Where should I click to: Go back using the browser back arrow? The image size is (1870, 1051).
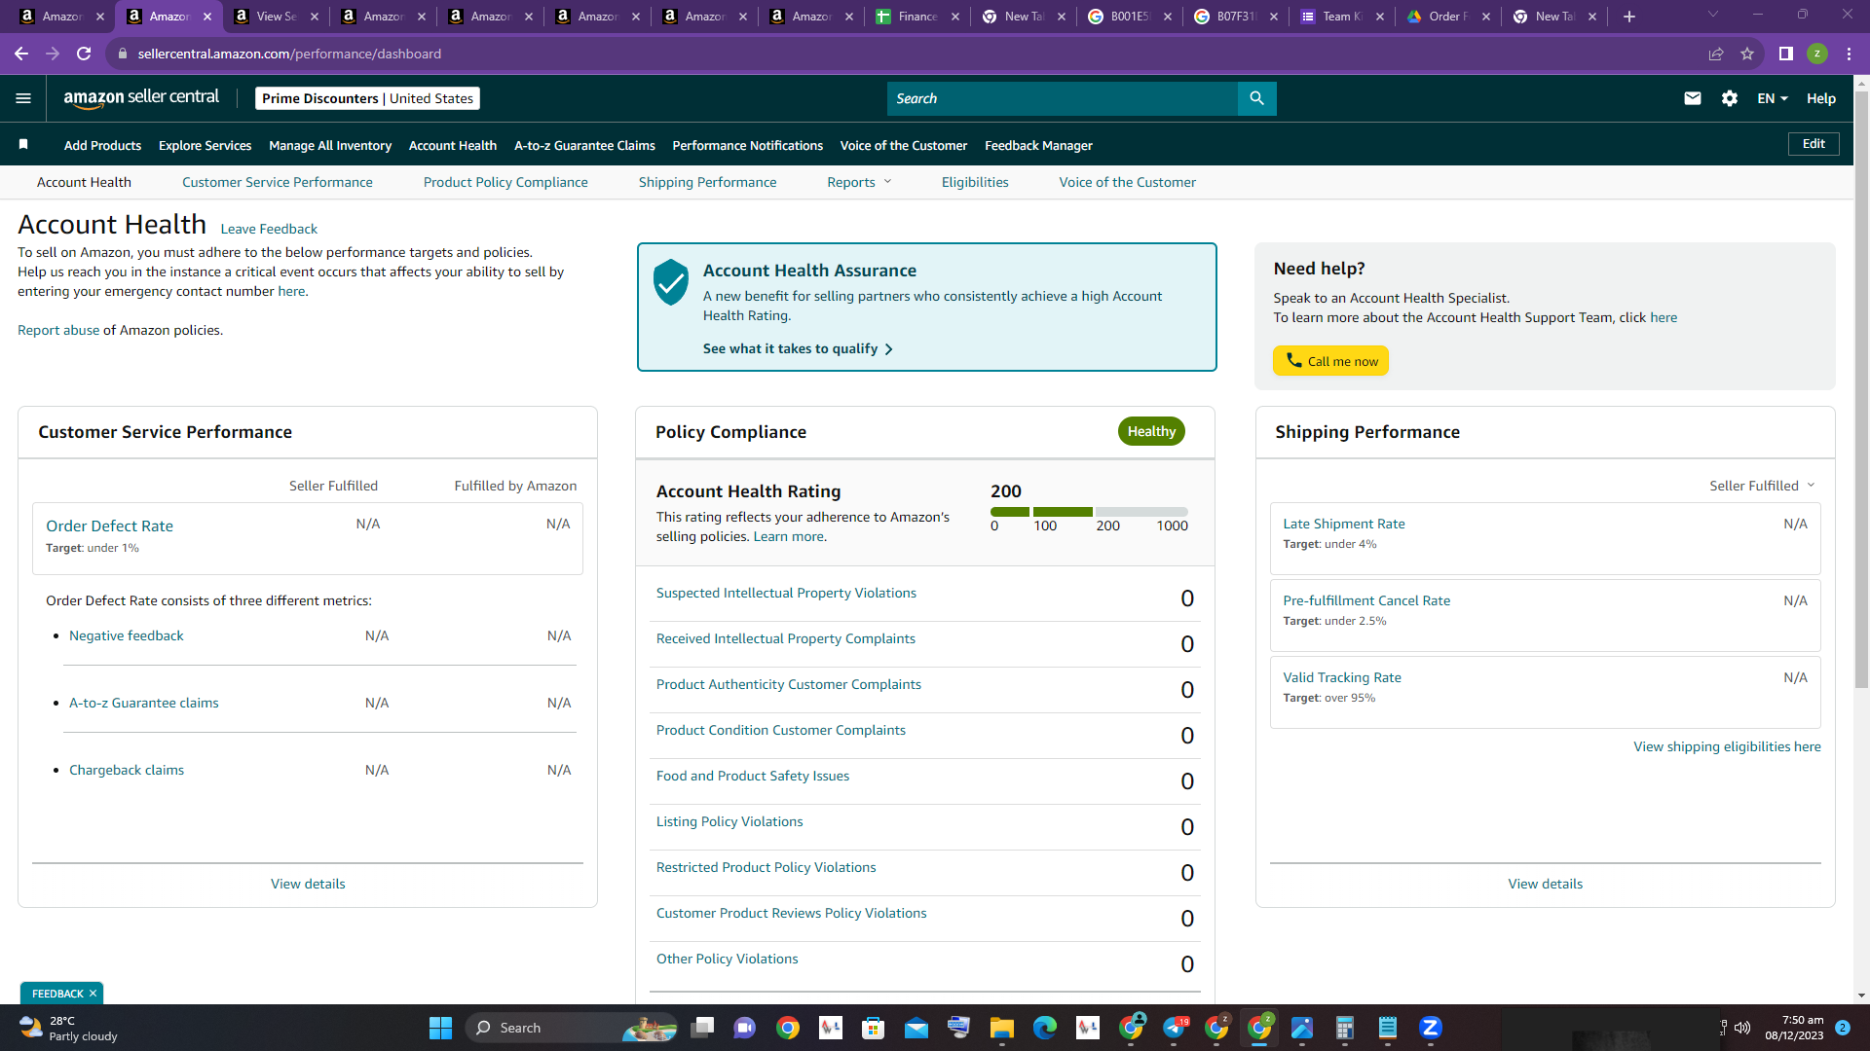[x=21, y=54]
